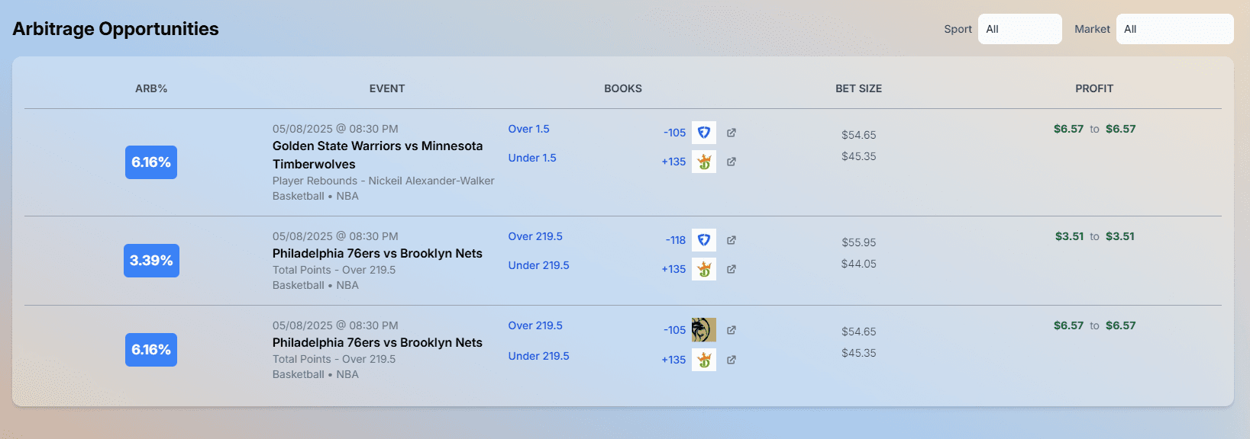Viewport: 1250px width, 439px height.
Task: Open external link next to BetMGM logo
Action: point(732,330)
